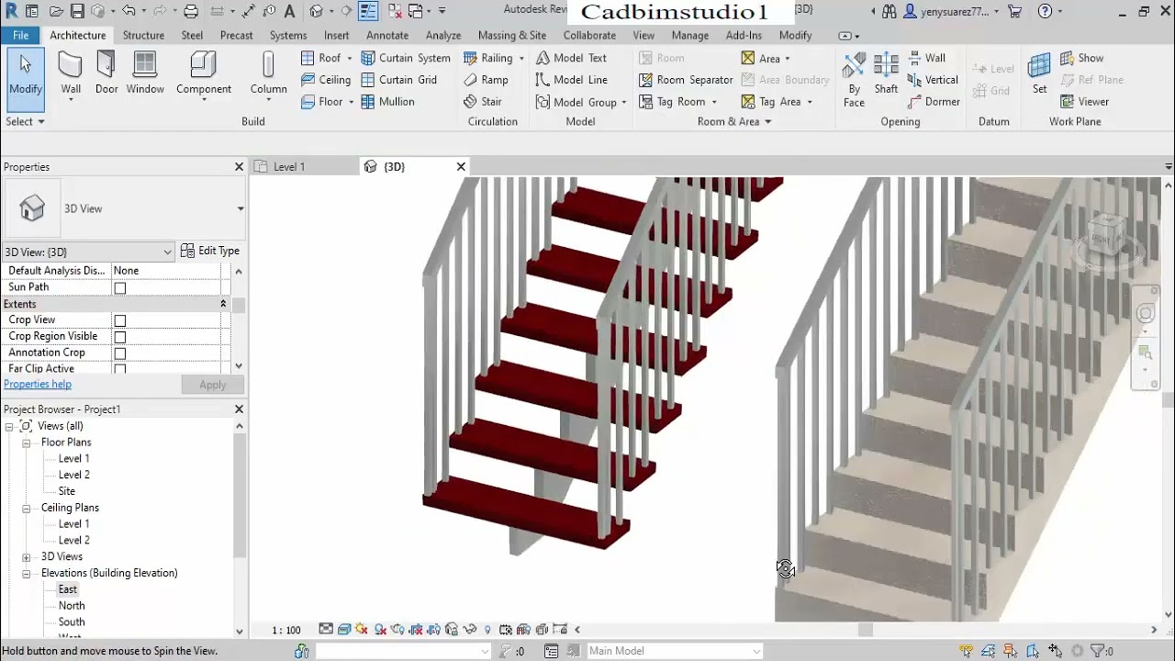Close the Properties palette
The image size is (1175, 661).
[239, 166]
